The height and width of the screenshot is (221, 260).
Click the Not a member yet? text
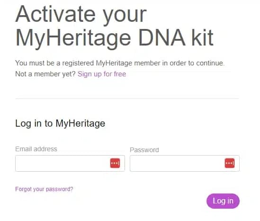(45, 74)
